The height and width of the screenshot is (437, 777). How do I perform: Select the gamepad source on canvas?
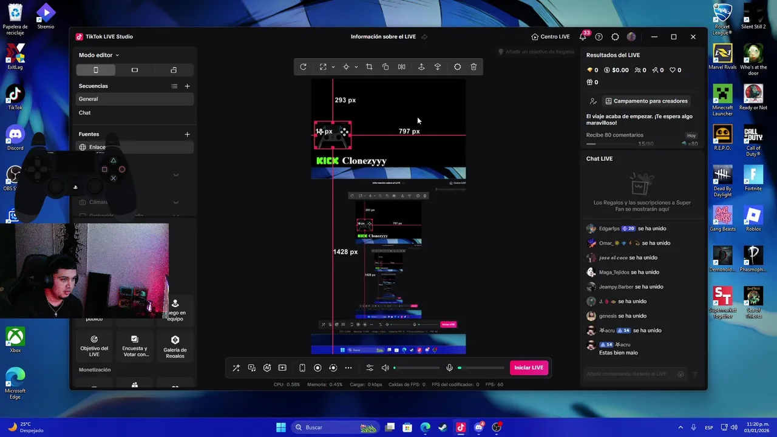[x=333, y=135]
